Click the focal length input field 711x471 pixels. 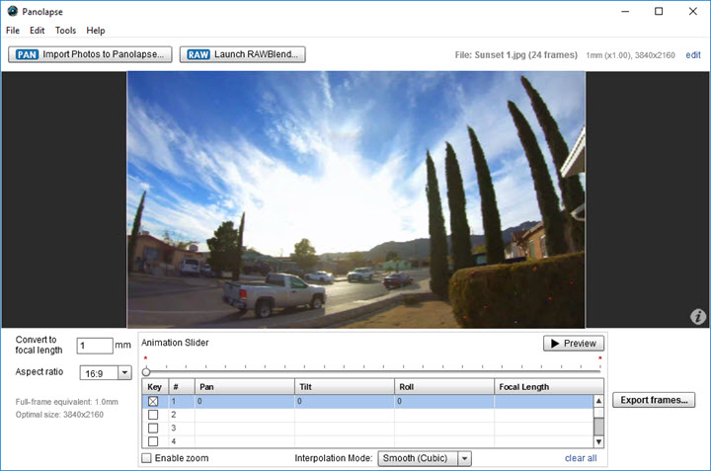tap(95, 346)
